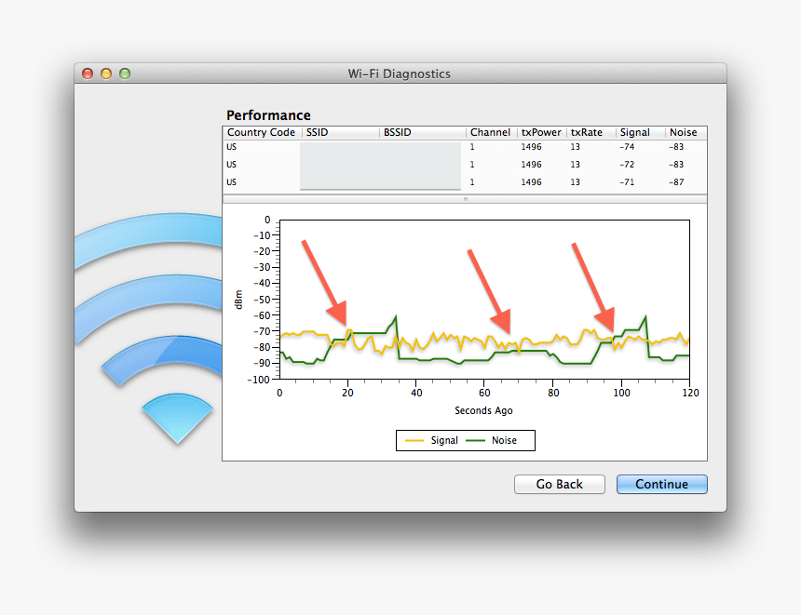Click the dBm axis label
This screenshot has height=615, width=801.
pyautogui.click(x=238, y=300)
